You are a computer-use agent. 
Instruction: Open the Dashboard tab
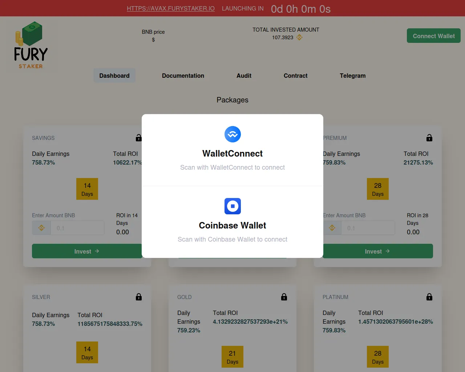[114, 76]
